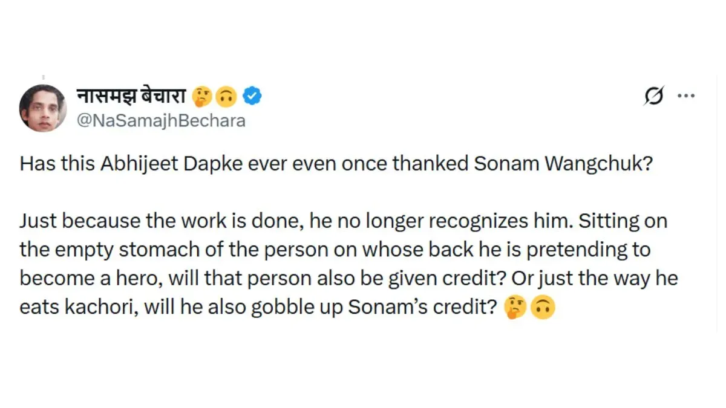Click the upside-down emoji ending the tweet
Screen dimensions: 726x408
[x=543, y=308]
